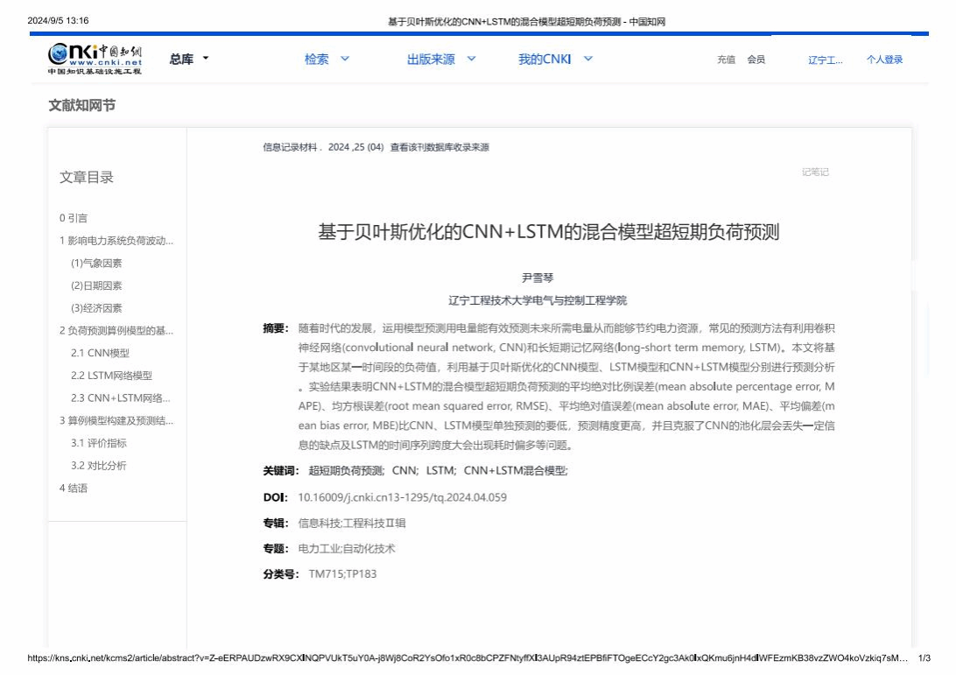Screen dimensions: 956x675
Task: Open 查看该刊数据库收录来源 link
Action: click(x=439, y=147)
